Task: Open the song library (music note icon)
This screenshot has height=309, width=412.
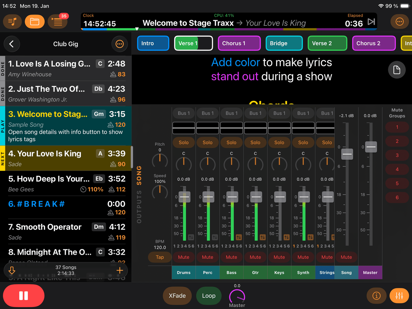Action: tap(12, 21)
